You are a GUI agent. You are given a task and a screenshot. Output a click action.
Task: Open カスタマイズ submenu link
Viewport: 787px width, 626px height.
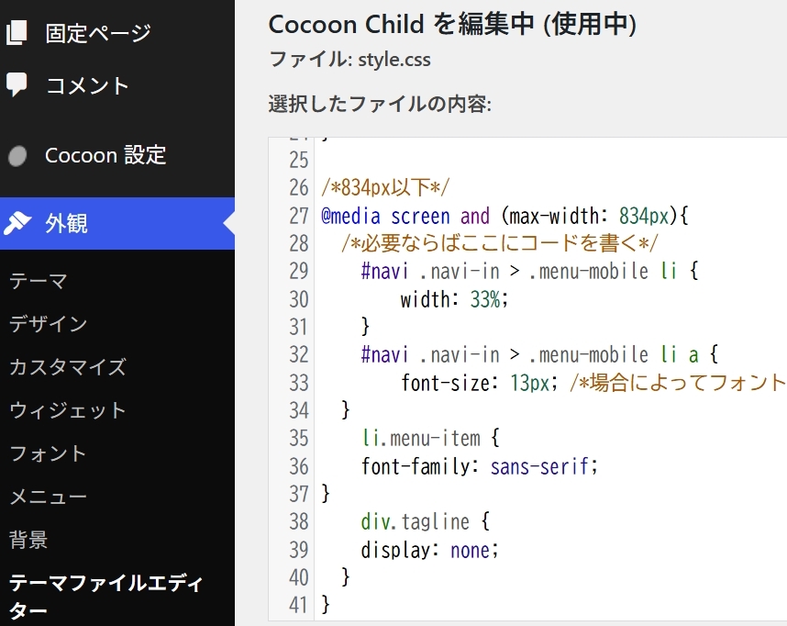pyautogui.click(x=68, y=367)
